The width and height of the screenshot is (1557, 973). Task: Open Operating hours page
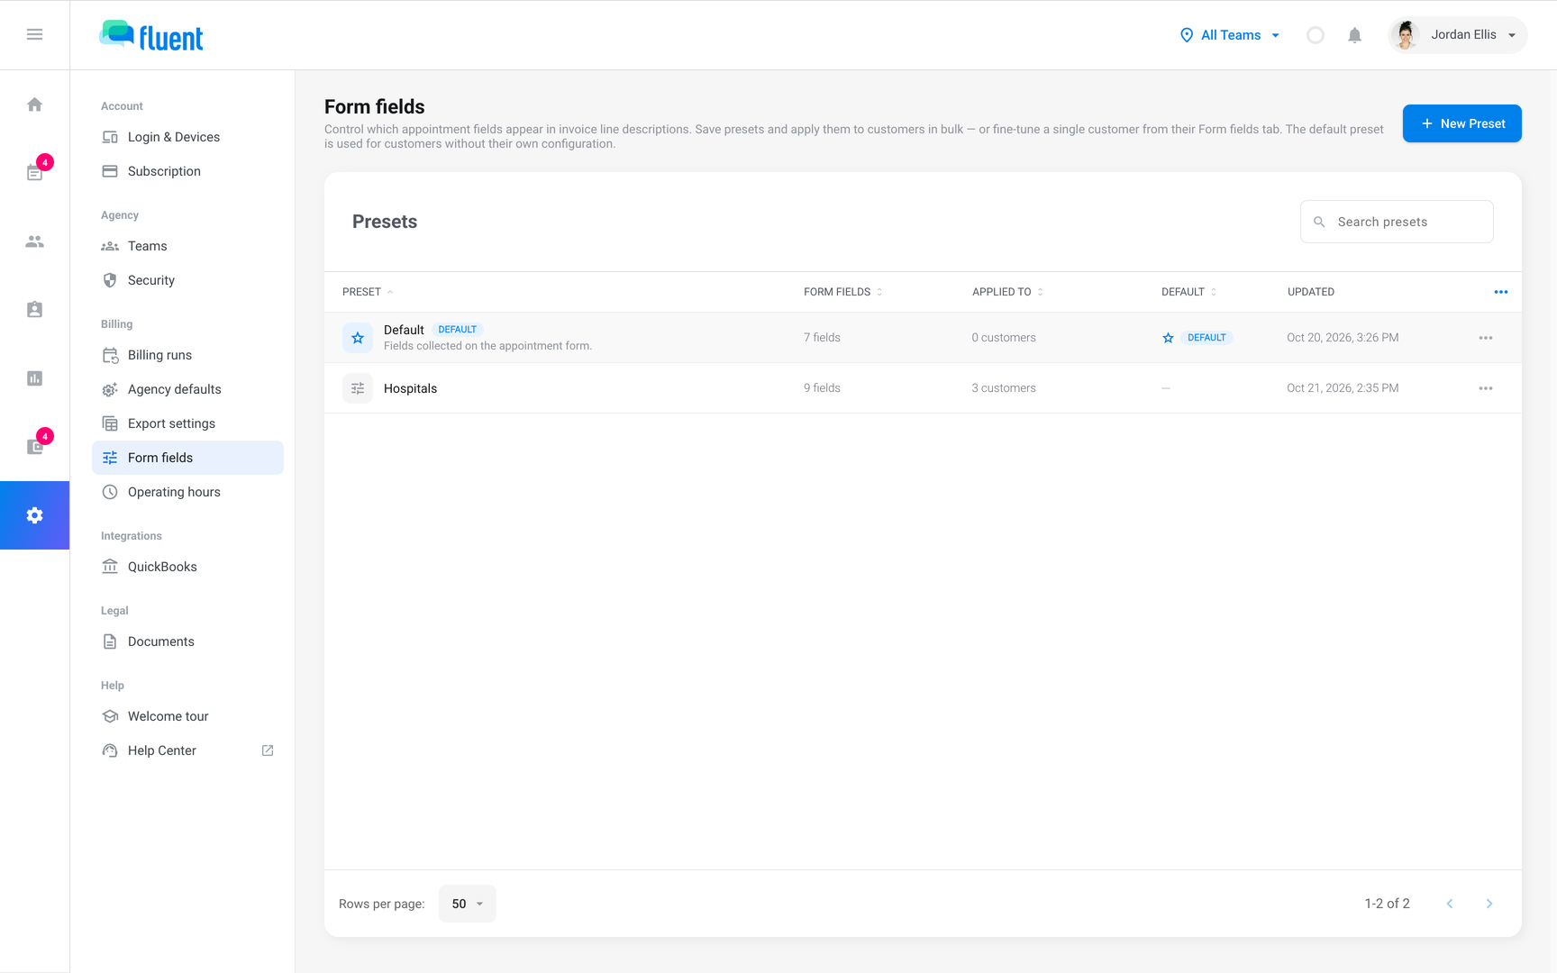(x=187, y=492)
